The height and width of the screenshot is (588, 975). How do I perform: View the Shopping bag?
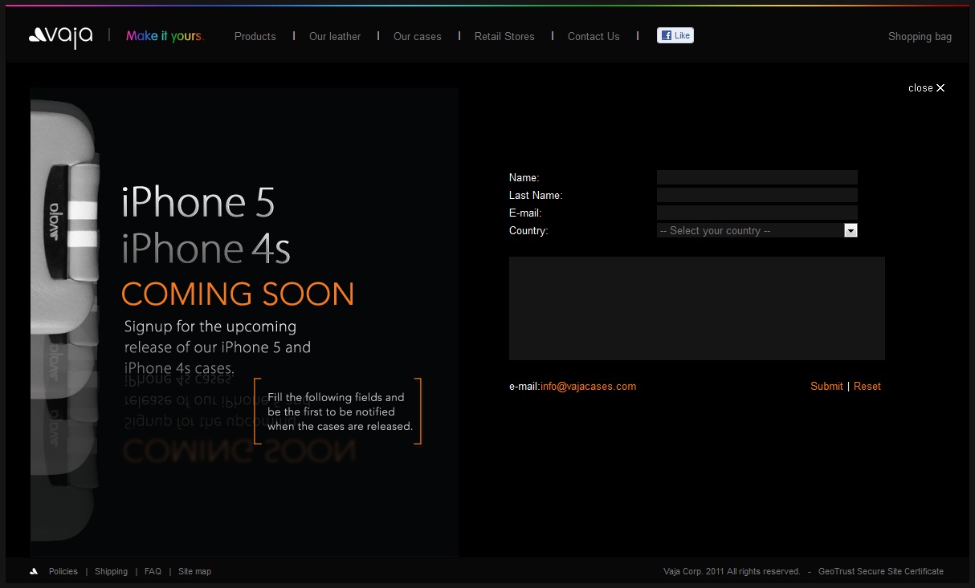pyautogui.click(x=920, y=36)
